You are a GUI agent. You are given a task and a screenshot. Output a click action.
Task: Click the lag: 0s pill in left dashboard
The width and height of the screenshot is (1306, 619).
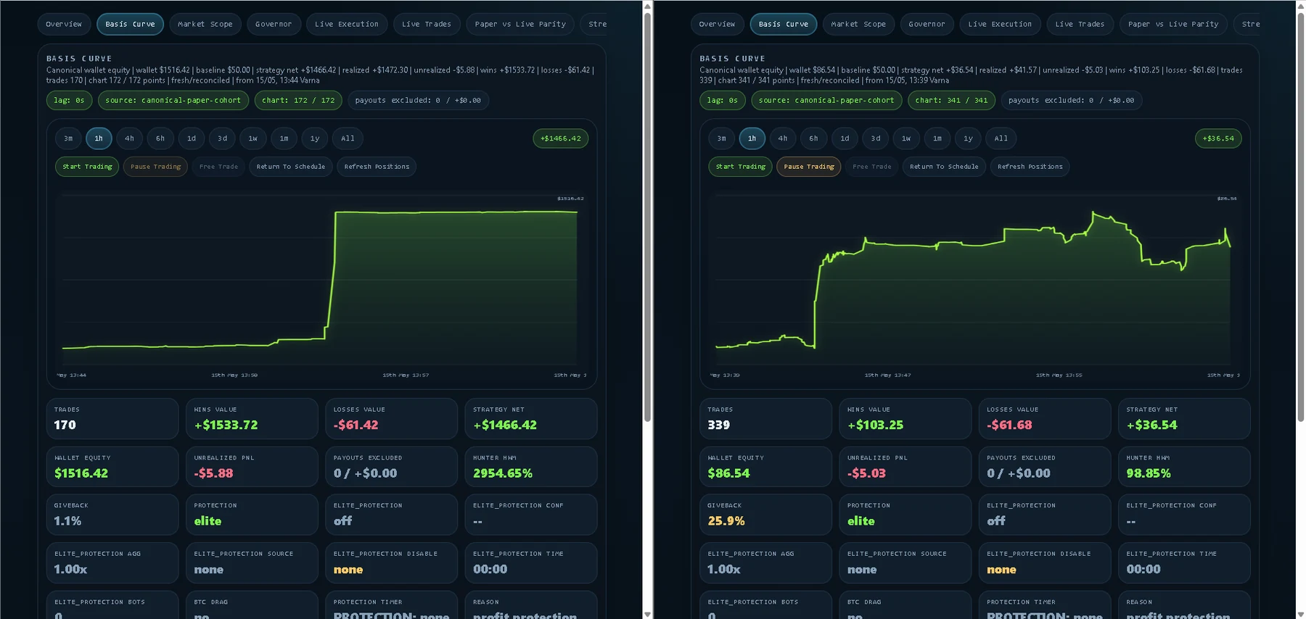coord(69,100)
